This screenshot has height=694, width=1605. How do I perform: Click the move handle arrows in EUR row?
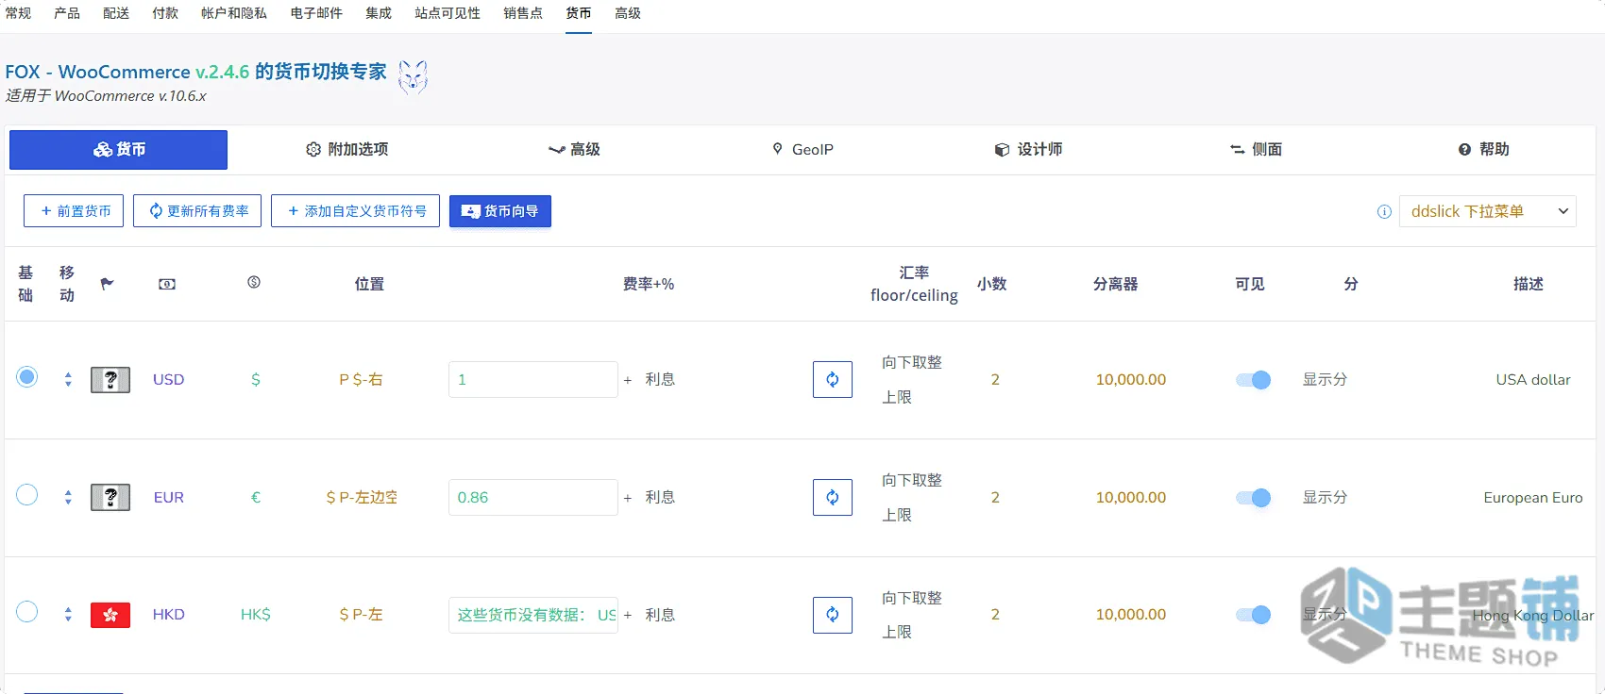[x=68, y=497]
